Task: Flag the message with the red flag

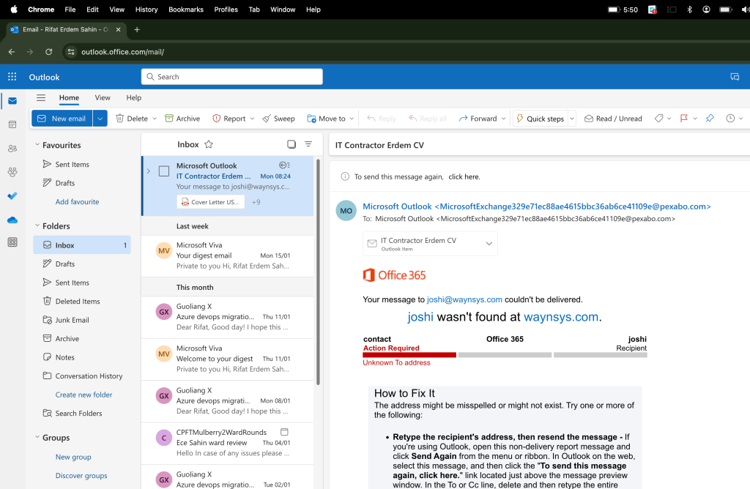Action: (684, 118)
